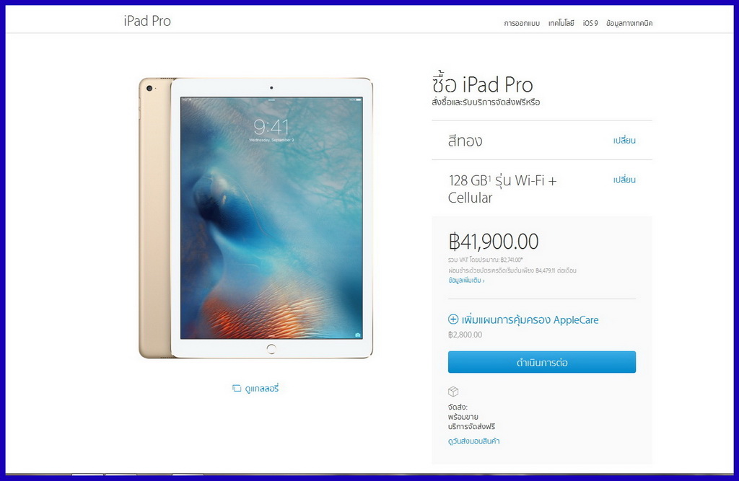Click the camera icon on iPad lock screen
The height and width of the screenshot is (481, 739).
(358, 335)
